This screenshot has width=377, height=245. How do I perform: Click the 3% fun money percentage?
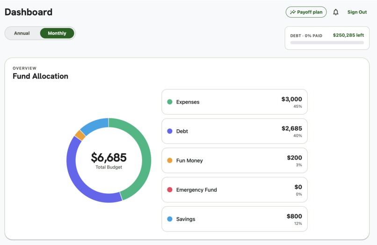pyautogui.click(x=299, y=165)
